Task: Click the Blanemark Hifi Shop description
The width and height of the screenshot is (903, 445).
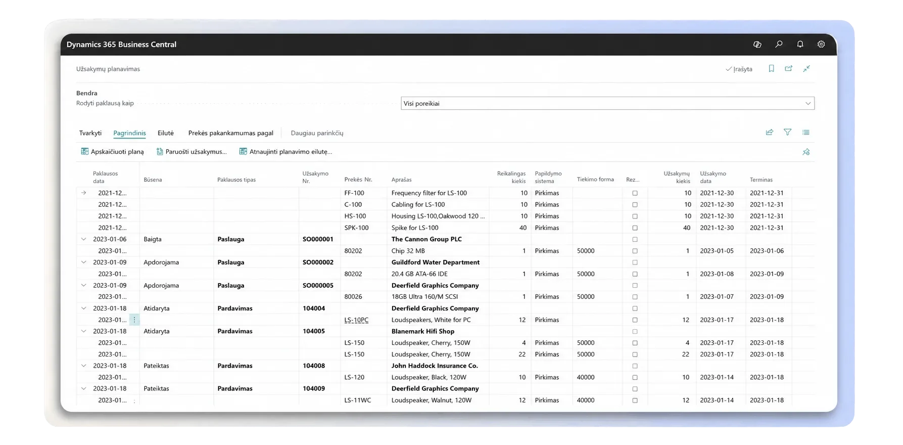Action: click(423, 331)
